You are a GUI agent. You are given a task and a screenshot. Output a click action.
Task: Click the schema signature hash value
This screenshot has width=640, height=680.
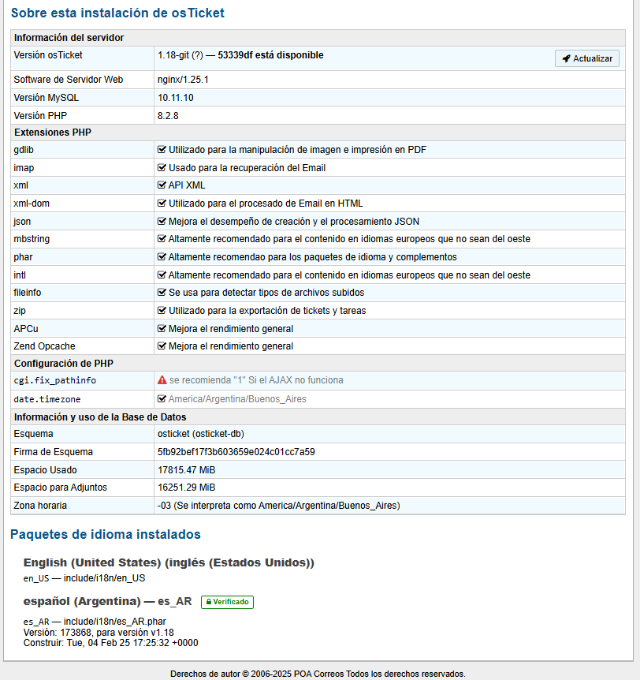236,452
